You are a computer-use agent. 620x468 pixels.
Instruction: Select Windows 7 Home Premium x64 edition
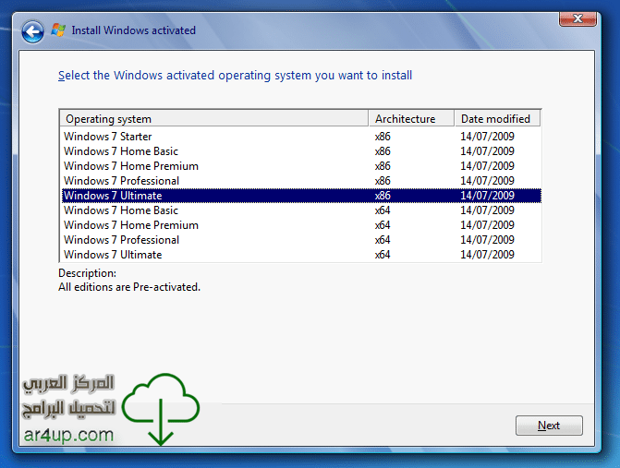(301, 225)
